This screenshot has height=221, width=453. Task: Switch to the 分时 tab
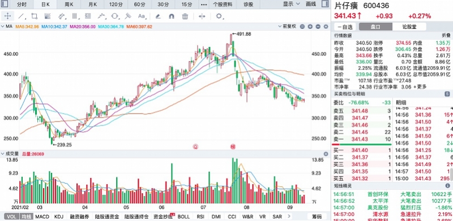point(22,5)
